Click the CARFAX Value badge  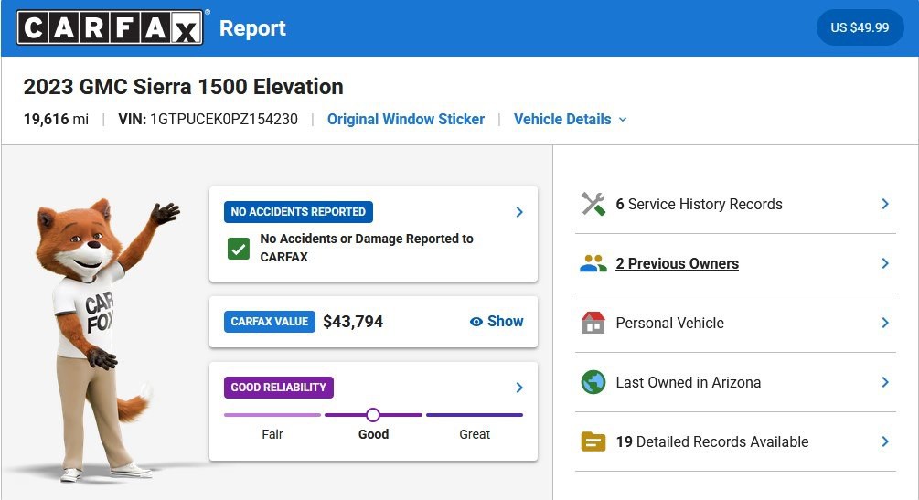[x=270, y=321]
